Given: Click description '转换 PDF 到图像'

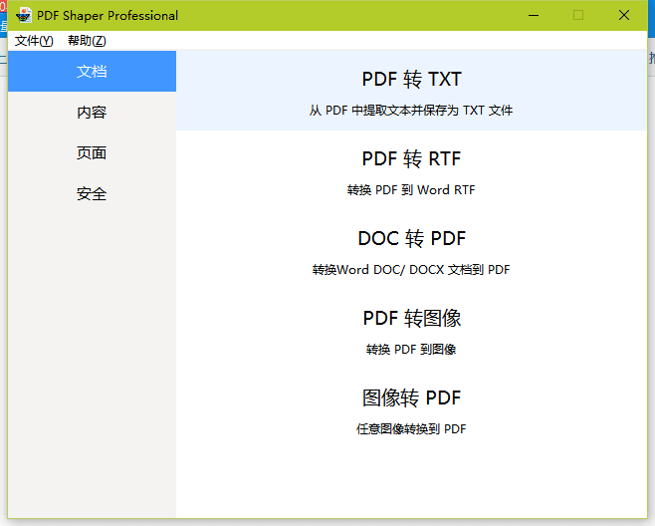Looking at the screenshot, I should click(x=411, y=350).
